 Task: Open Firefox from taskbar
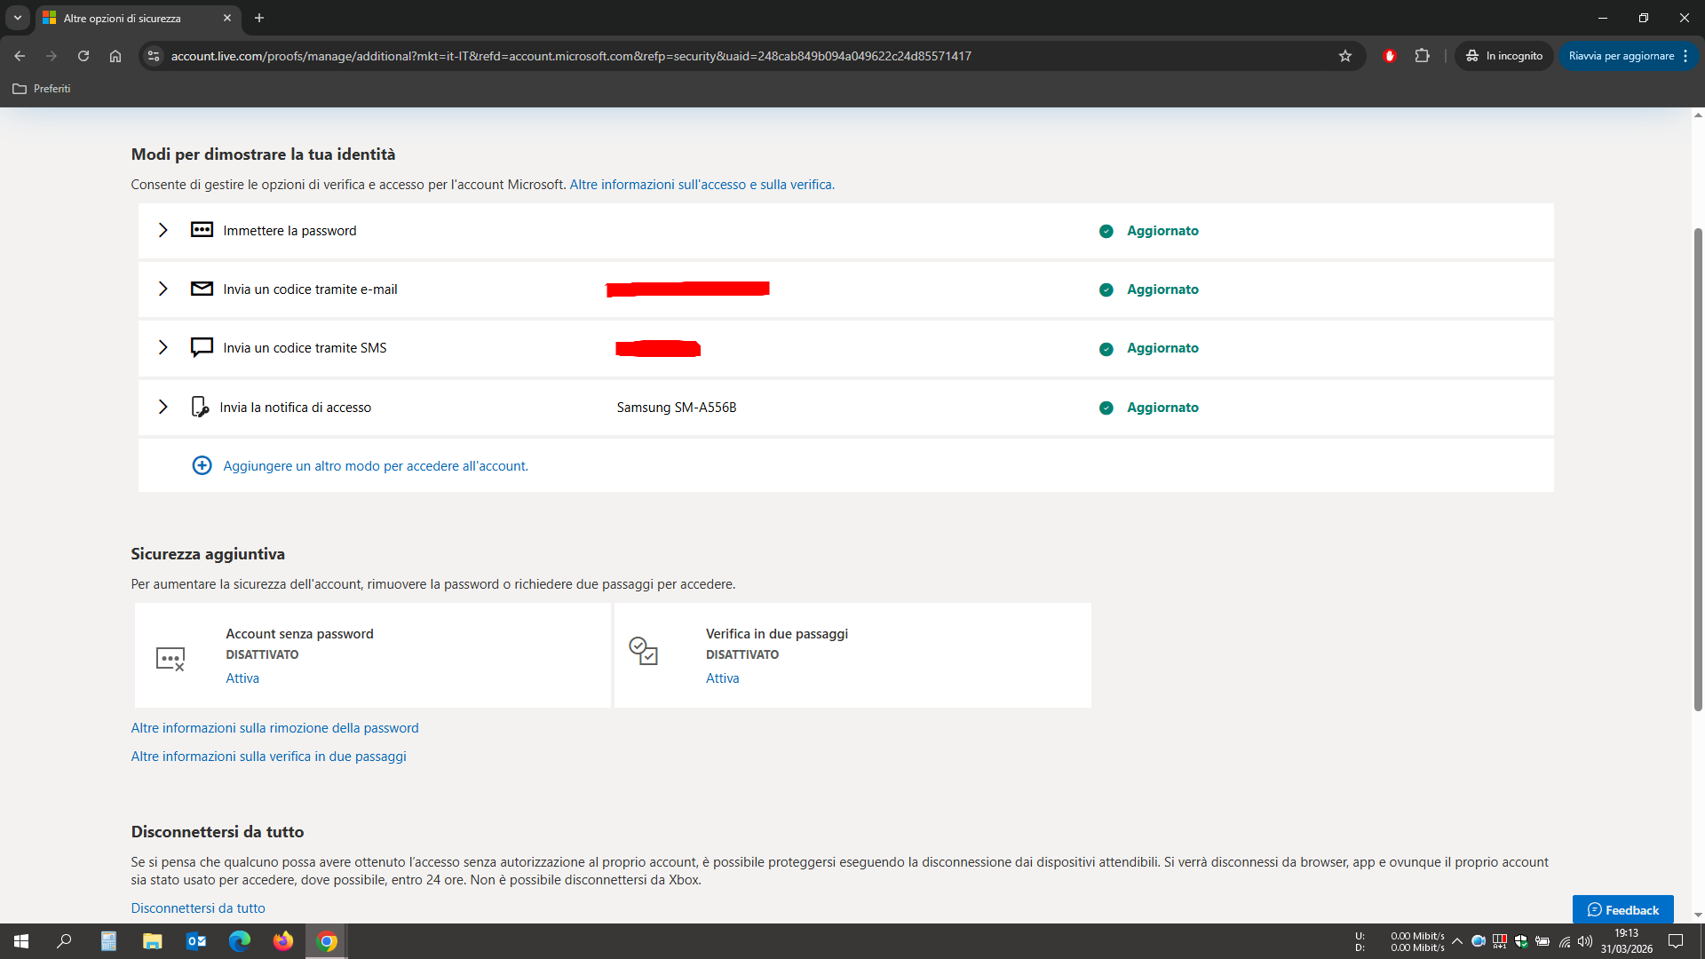pos(283,941)
